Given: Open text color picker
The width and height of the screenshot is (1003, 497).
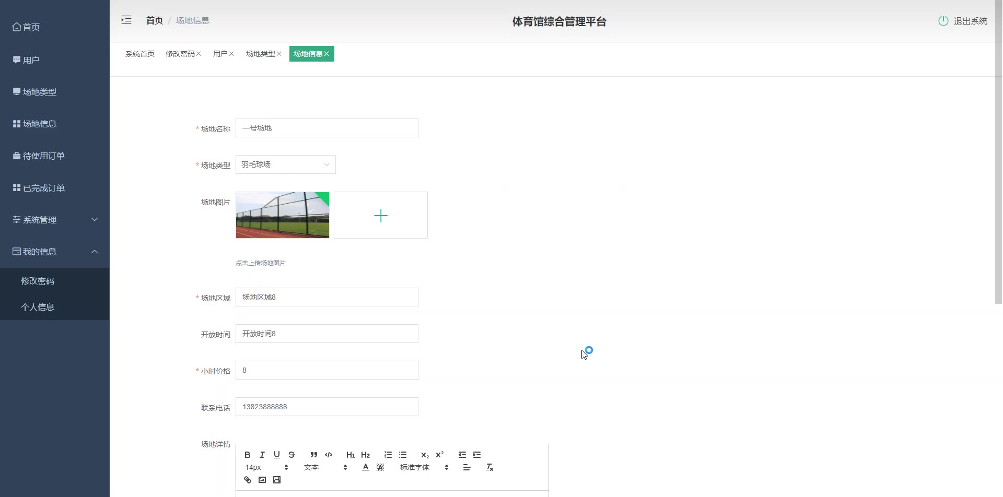Looking at the screenshot, I should point(366,467).
